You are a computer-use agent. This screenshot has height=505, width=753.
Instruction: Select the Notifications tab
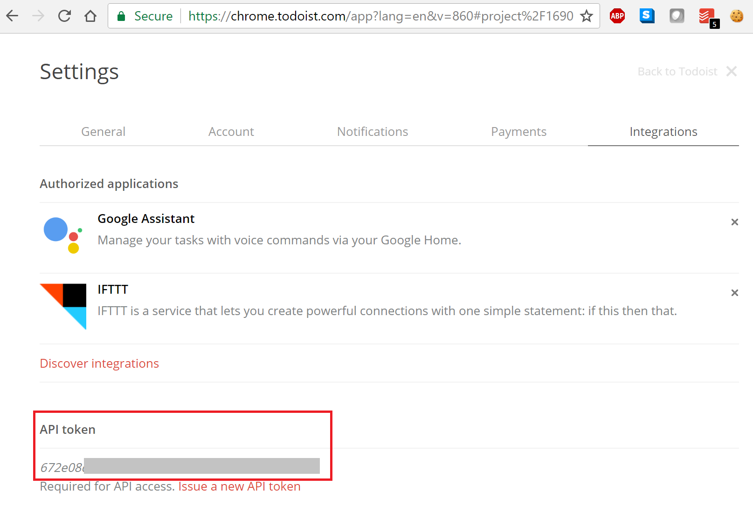click(x=372, y=132)
